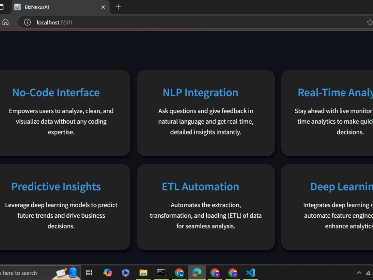Click text 'Automates the extraction,'
Screen dimensions: 373x280
(x=206, y=205)
